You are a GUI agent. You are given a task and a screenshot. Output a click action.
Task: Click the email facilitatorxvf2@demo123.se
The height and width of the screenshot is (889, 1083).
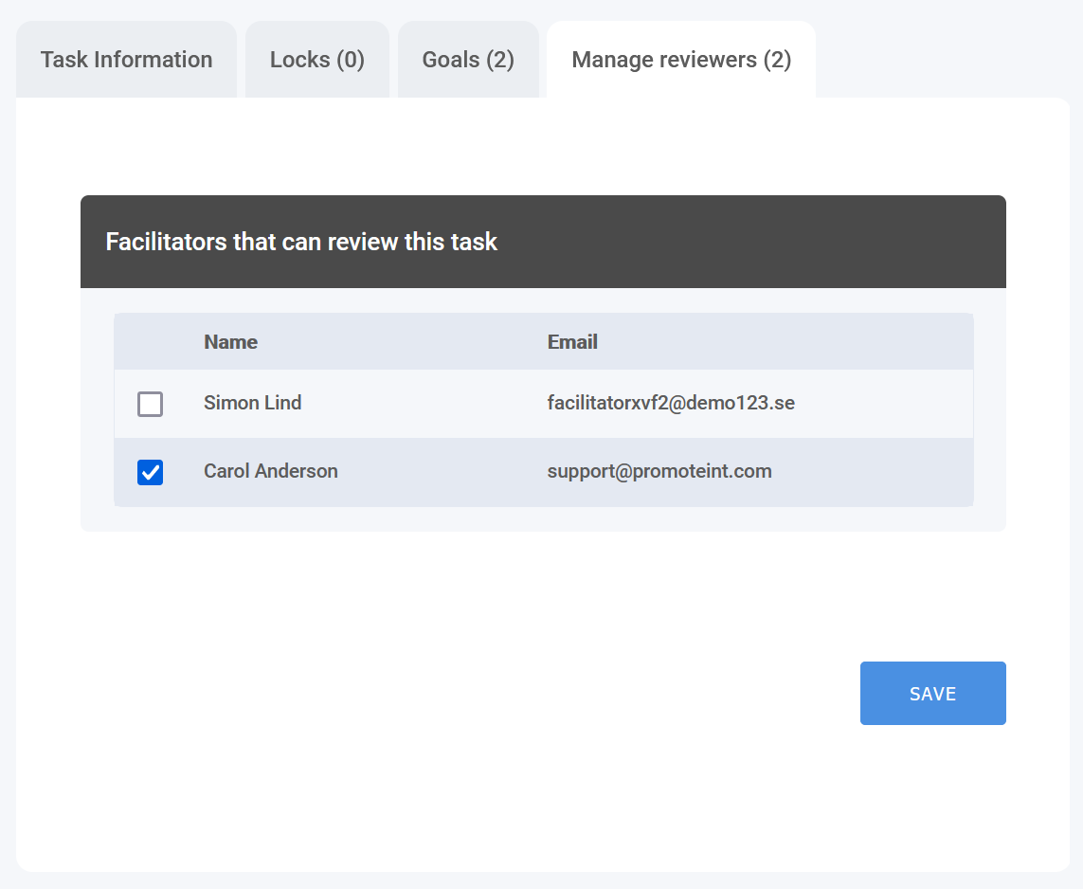coord(671,403)
